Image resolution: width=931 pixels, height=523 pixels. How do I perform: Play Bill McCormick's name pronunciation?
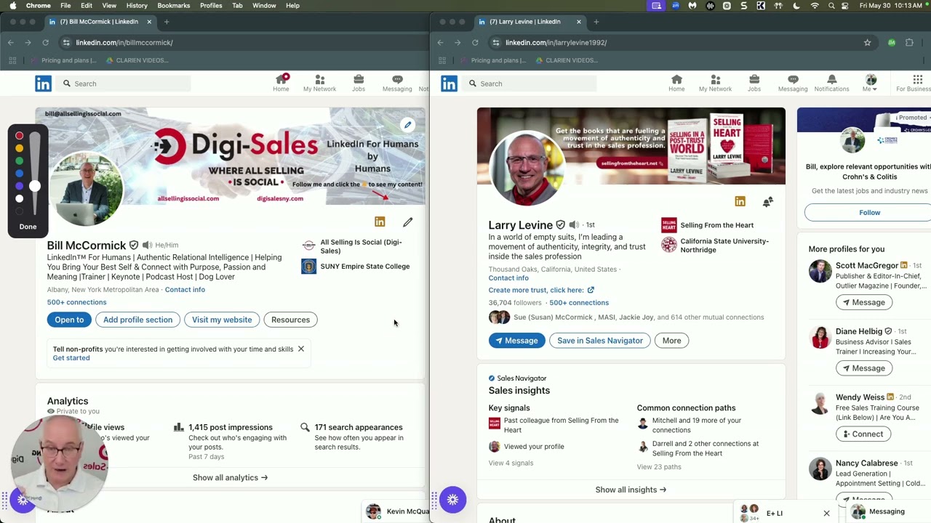pyautogui.click(x=147, y=246)
